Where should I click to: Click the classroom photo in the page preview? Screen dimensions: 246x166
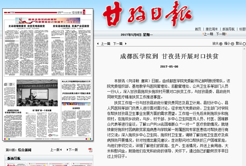[37, 93]
